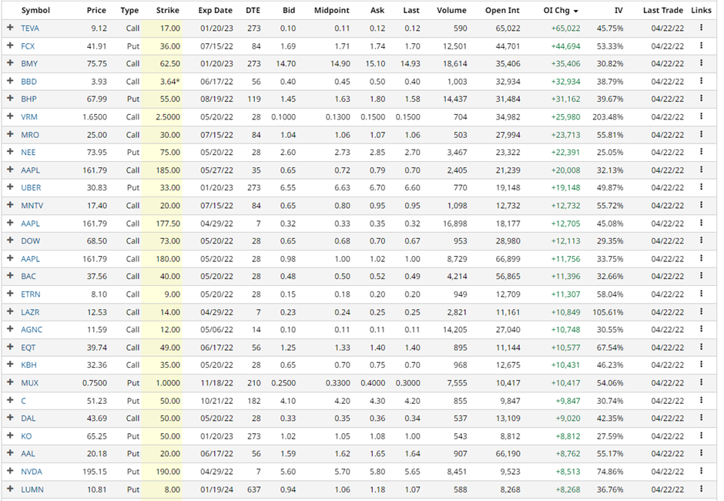
Task: Expand the MUX put row
Action: coord(10,382)
